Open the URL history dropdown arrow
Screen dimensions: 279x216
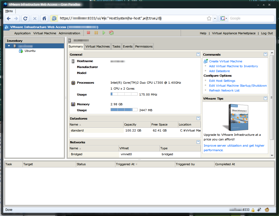[x=215, y=18]
